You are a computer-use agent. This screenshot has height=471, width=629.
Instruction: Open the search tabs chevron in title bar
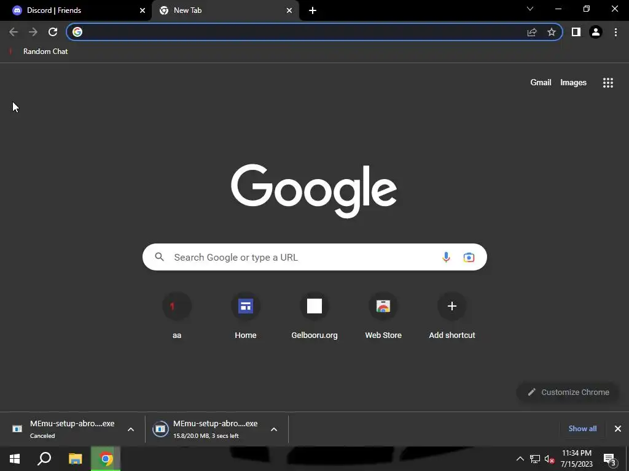530,9
